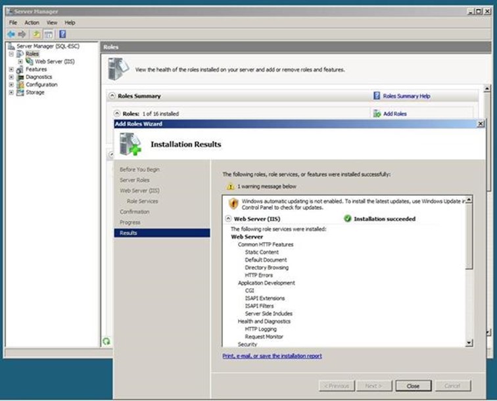Image resolution: width=497 pixels, height=401 pixels.
Task: Select the Results step in wizard sidebar
Action: click(162, 233)
